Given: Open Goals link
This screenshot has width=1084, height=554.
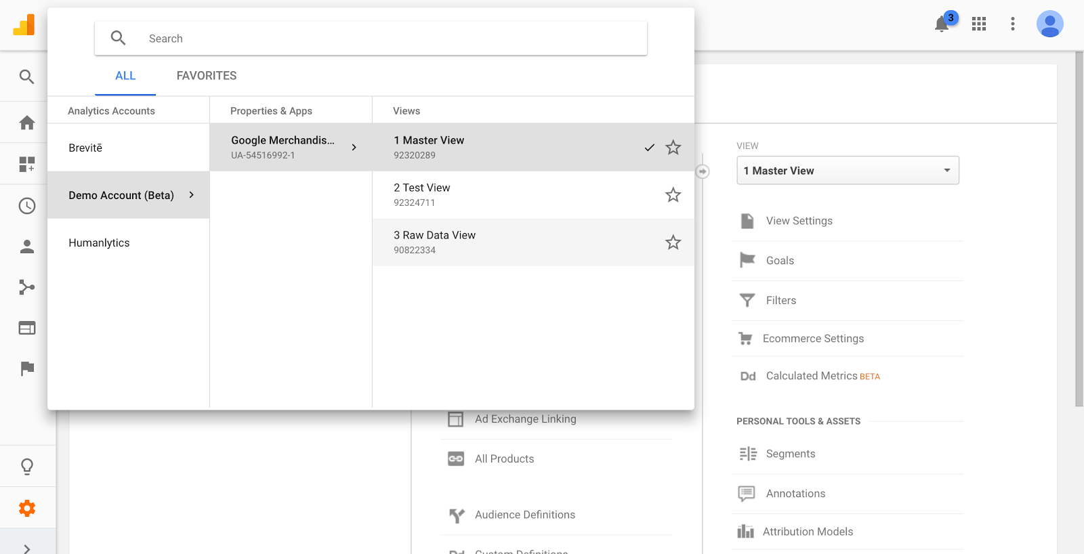Looking at the screenshot, I should (780, 261).
